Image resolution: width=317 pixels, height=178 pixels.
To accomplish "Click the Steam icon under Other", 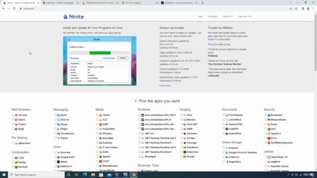I will 58,162.
